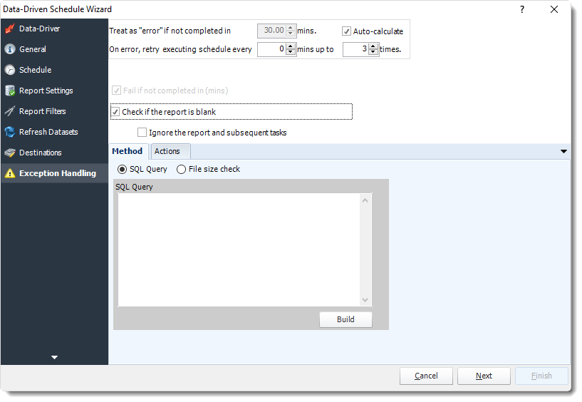Select the SQL Query radio button
The height and width of the screenshot is (402, 582).
(122, 170)
